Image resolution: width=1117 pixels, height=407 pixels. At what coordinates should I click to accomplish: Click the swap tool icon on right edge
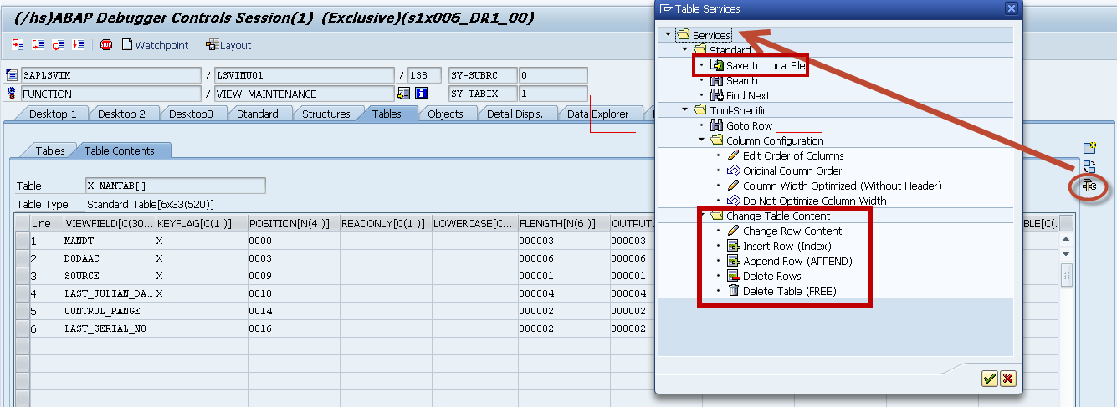(1089, 166)
